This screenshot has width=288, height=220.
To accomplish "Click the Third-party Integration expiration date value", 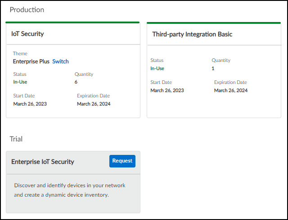I will (231, 90).
